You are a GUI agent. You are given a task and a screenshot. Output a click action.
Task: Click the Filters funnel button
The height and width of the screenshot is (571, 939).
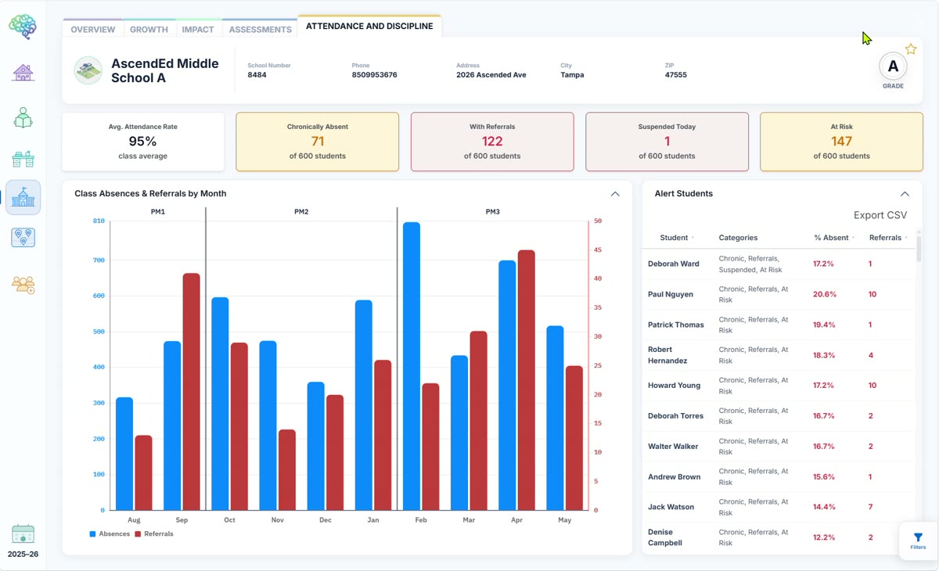[919, 541]
